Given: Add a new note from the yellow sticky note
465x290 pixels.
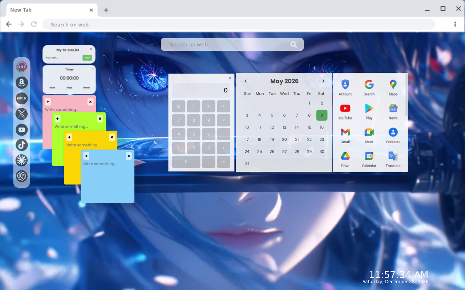Looking at the screenshot, I should [x=69, y=137].
